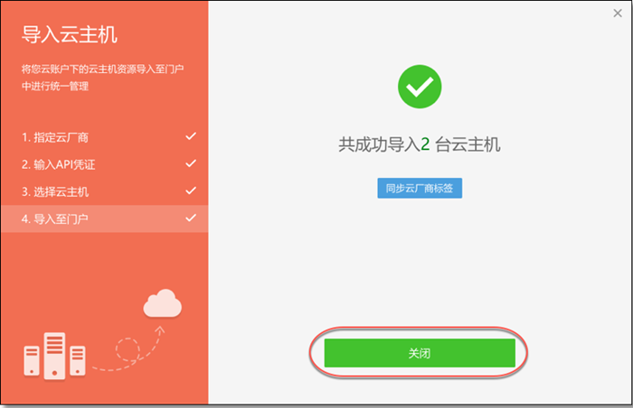Image resolution: width=633 pixels, height=408 pixels.
Task: Click the cloud illustration icon
Action: [162, 303]
